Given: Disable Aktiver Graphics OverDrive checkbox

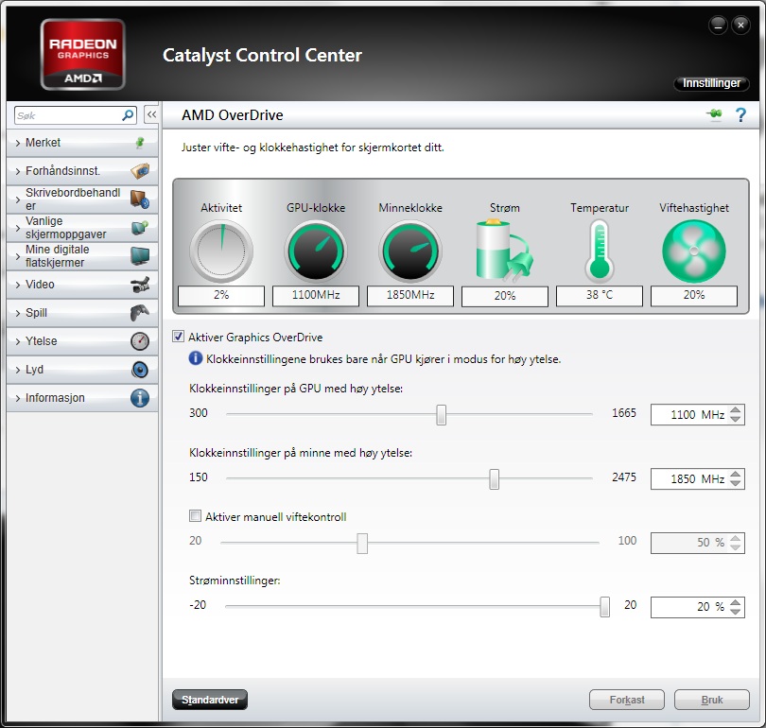Looking at the screenshot, I should tap(179, 337).
